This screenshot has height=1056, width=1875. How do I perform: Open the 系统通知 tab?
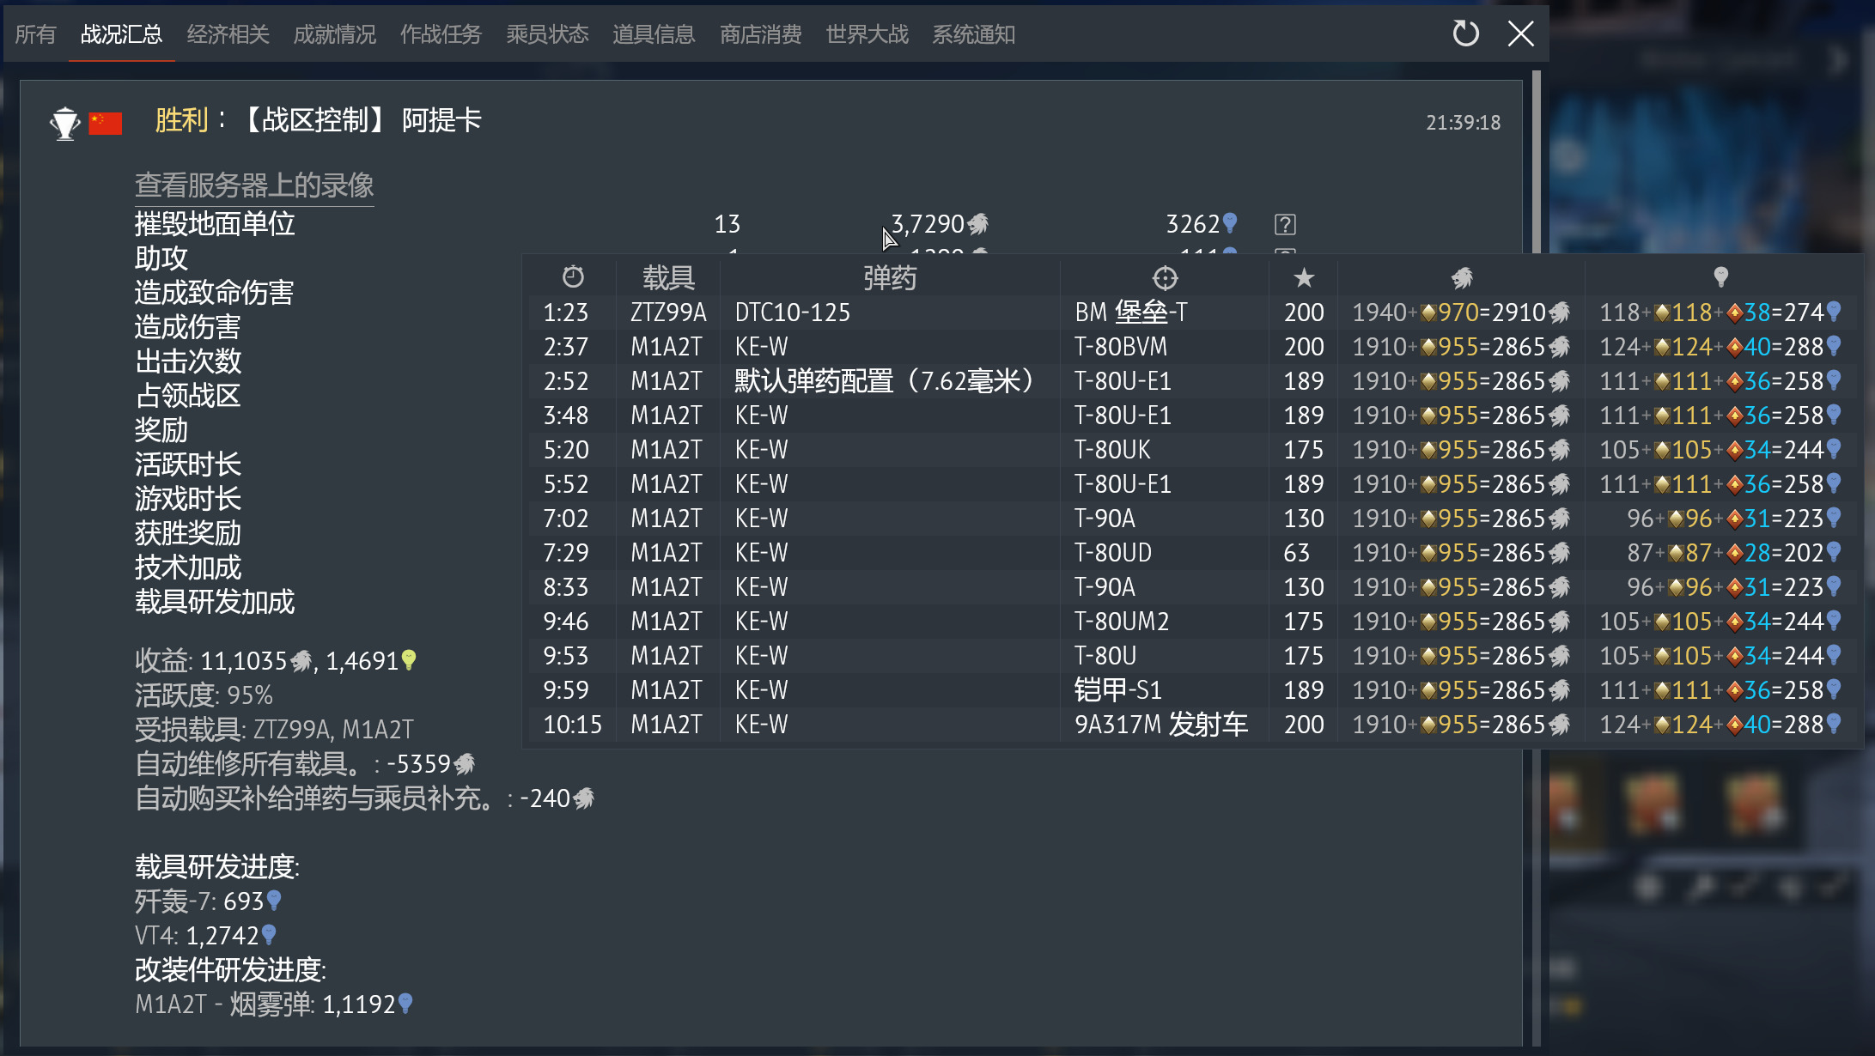pyautogui.click(x=973, y=34)
